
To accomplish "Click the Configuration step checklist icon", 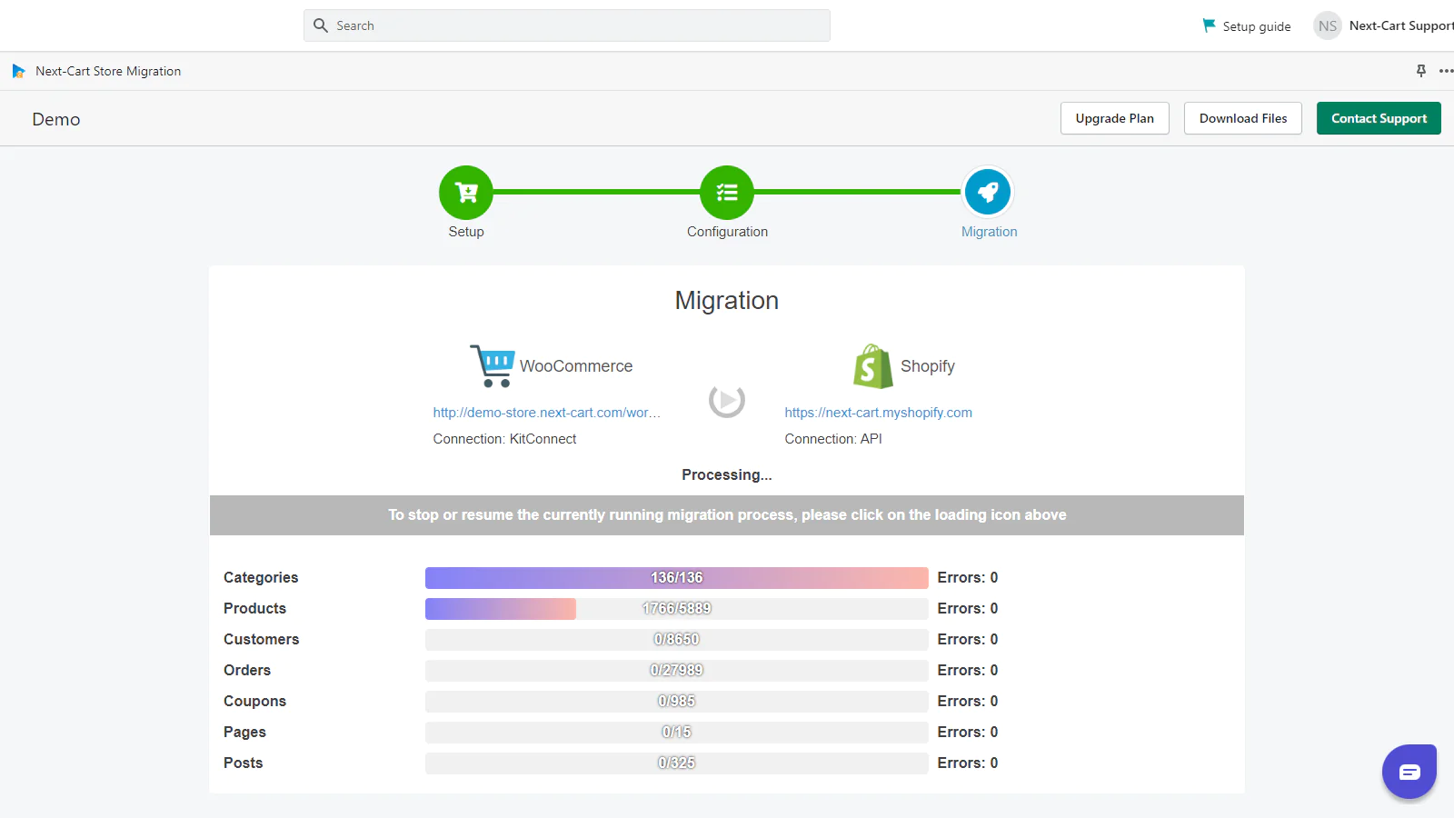I will click(727, 193).
